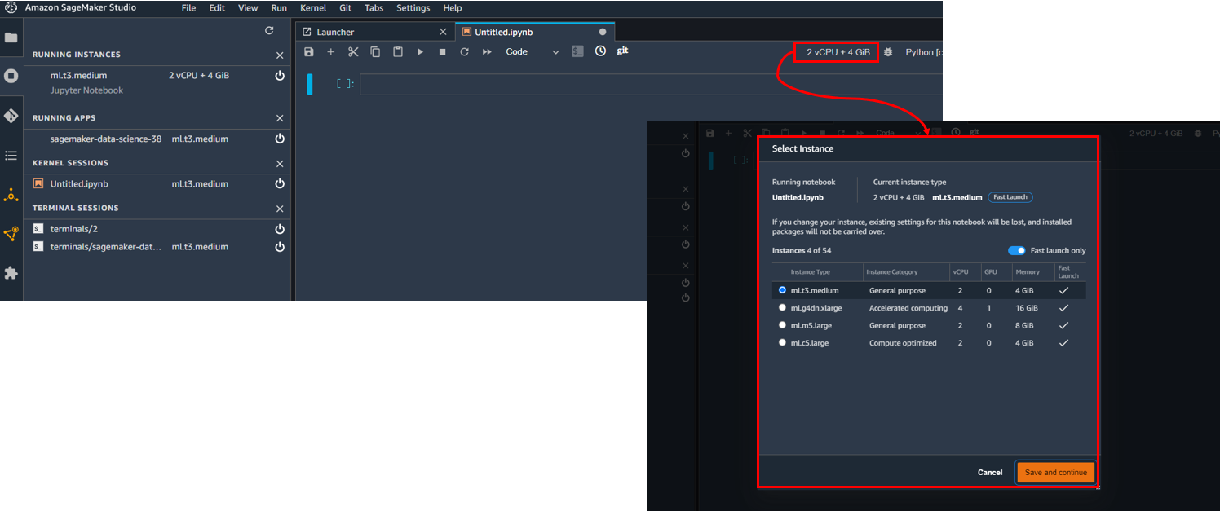The image size is (1220, 511).
Task: Click the Fast Launch badge in the dialog
Action: pos(1010,197)
